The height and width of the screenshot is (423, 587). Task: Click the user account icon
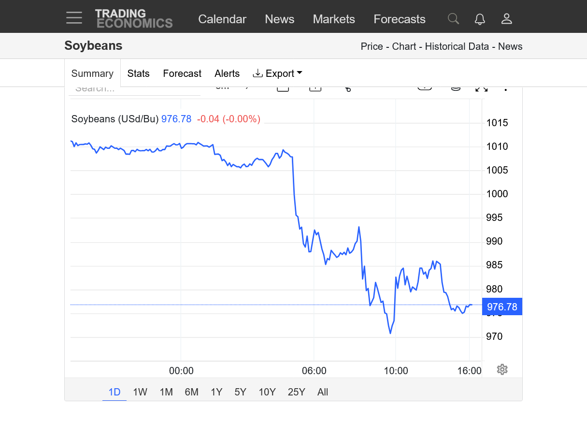[506, 19]
